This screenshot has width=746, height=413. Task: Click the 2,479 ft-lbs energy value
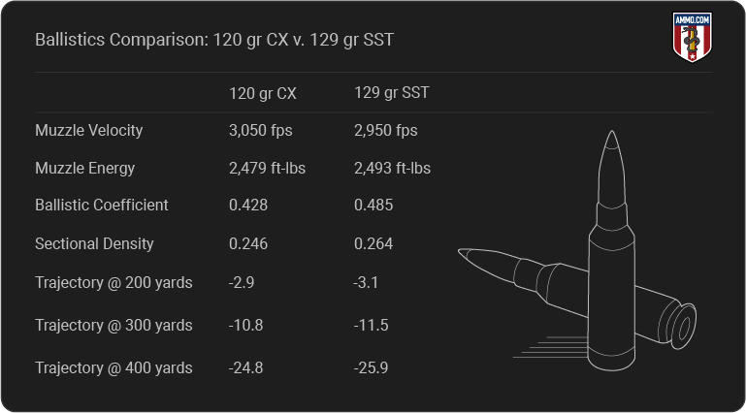[x=268, y=168]
